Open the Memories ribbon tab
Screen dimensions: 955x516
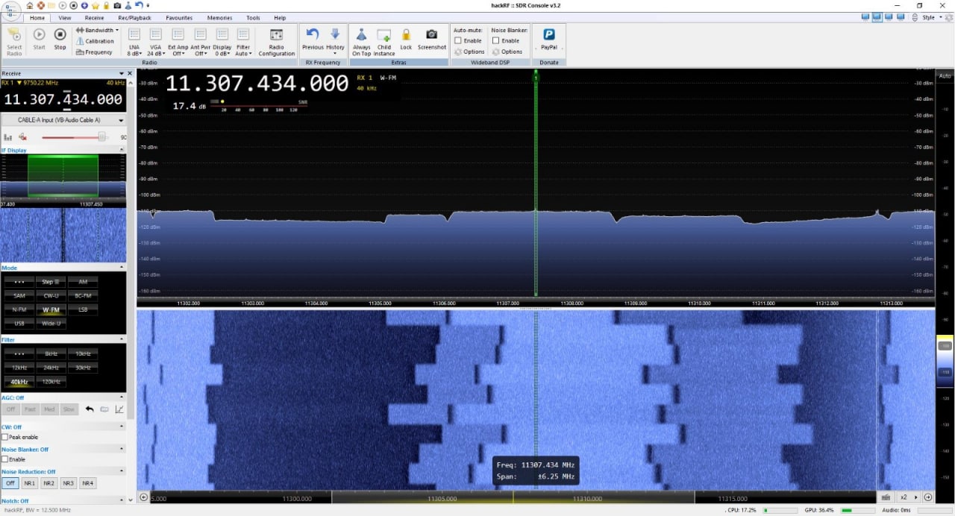(219, 17)
